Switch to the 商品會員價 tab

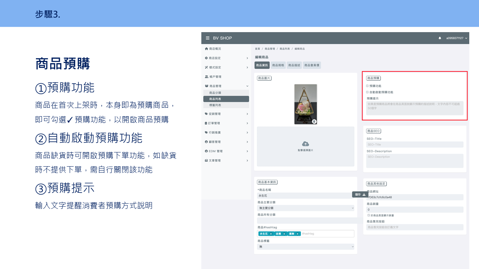coord(312,65)
